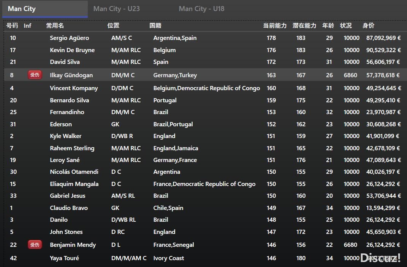Sort by the 当前能力 column header
Image resolution: width=407 pixels, height=267 pixels.
coord(275,25)
